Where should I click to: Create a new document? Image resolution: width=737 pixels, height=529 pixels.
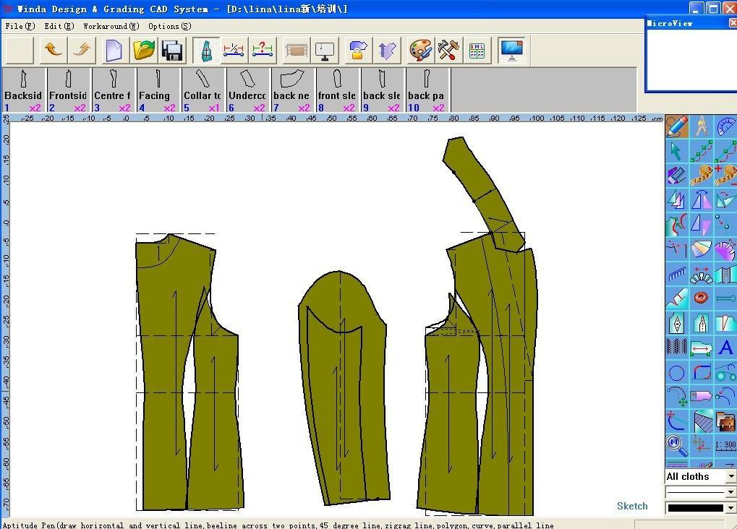click(114, 50)
